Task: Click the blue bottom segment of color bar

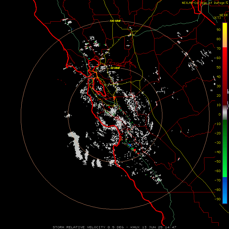Action: pyautogui.click(x=225, y=190)
